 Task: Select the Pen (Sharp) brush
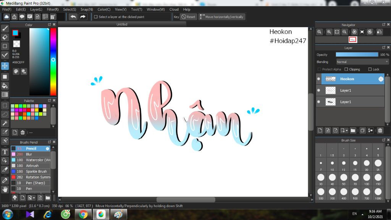(x=31, y=183)
